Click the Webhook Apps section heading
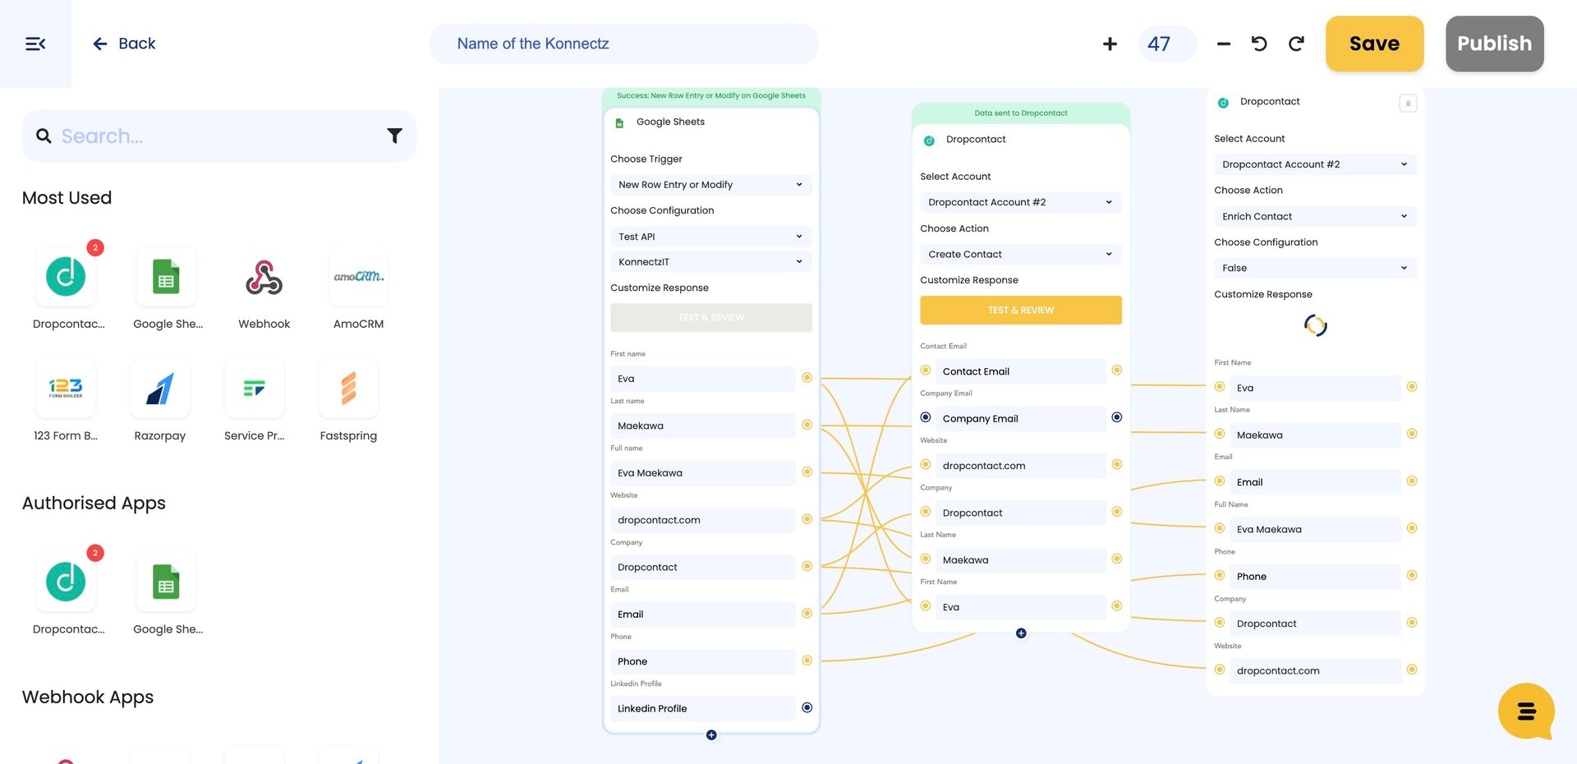Screen dimensions: 1577x764 pyautogui.click(x=88, y=697)
